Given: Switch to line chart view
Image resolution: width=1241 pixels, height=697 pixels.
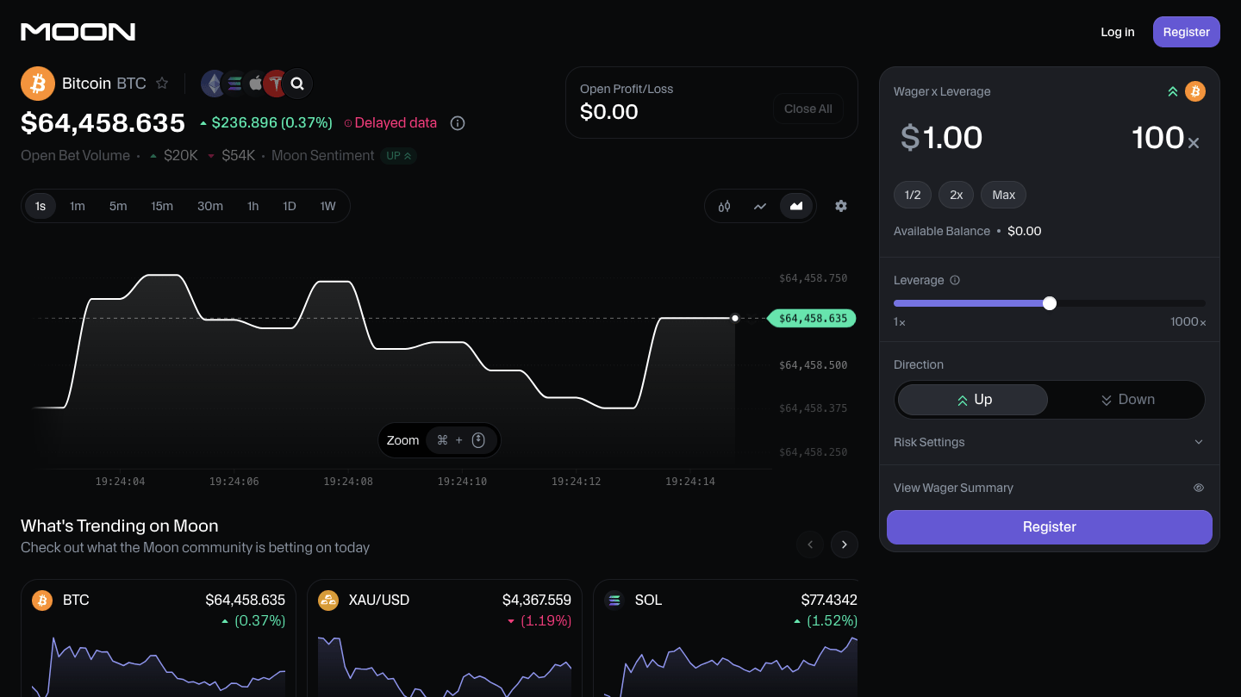Looking at the screenshot, I should tap(760, 206).
